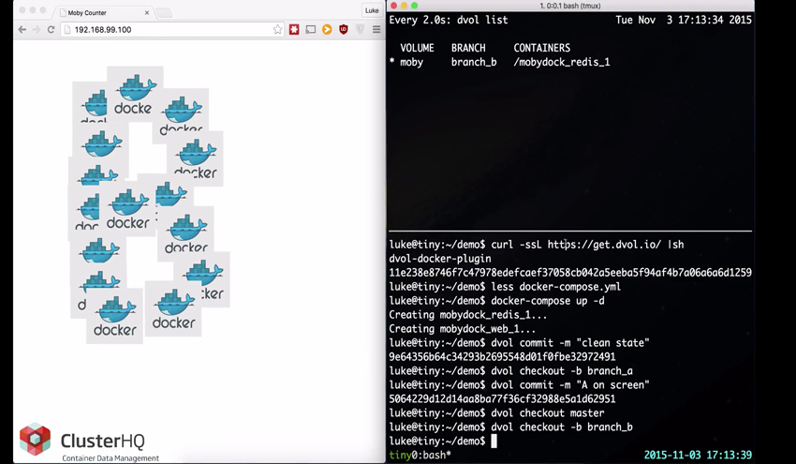The image size is (796, 464).
Task: Click the commit hash starting 5064229
Action: (502, 399)
